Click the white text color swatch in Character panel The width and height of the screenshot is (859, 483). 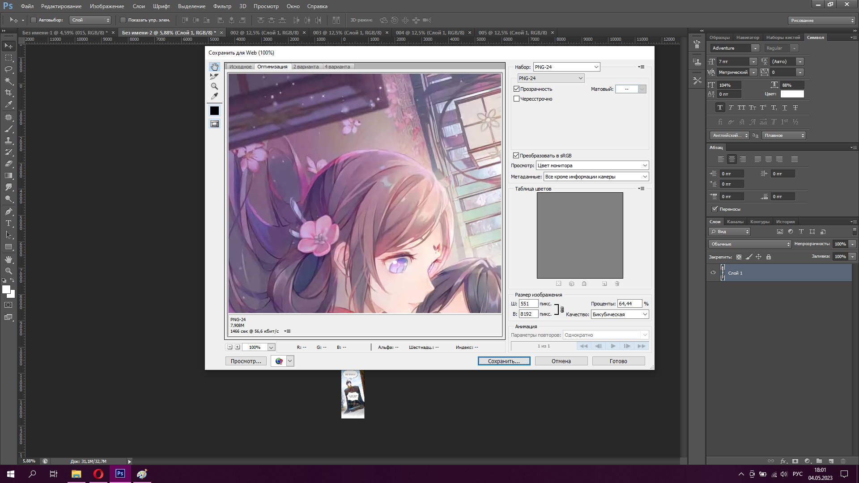point(792,94)
